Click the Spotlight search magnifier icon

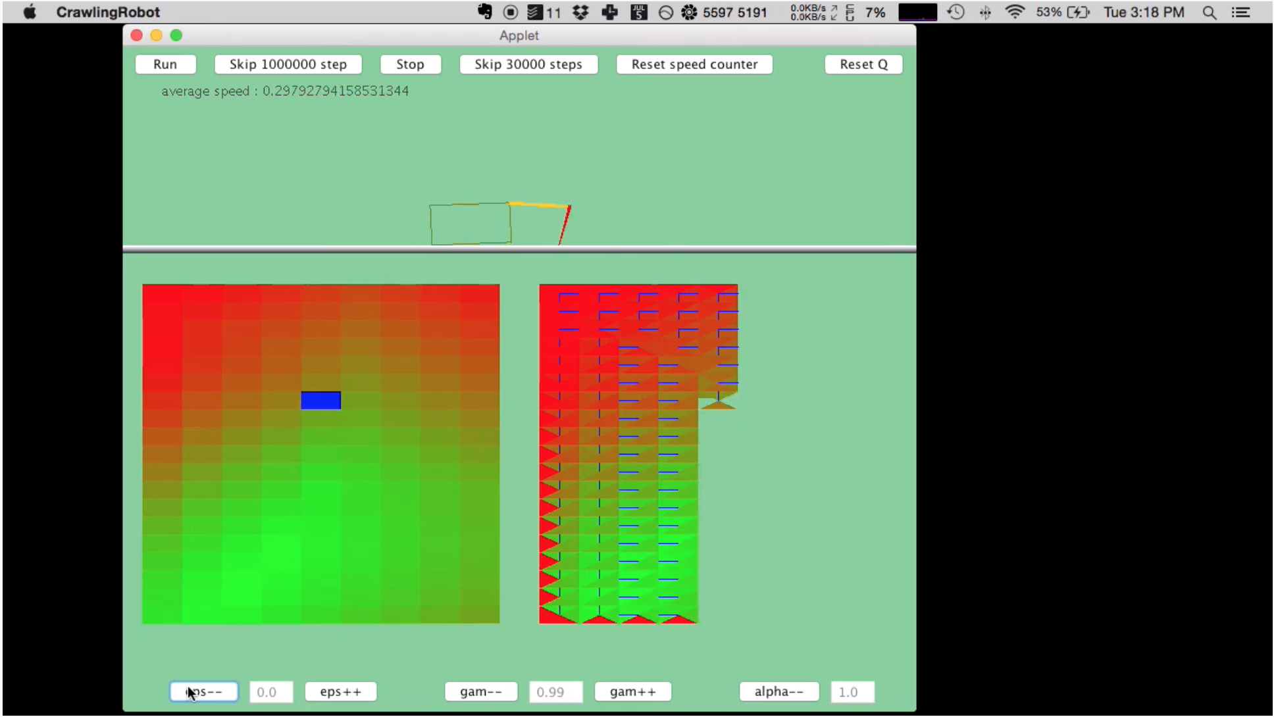pyautogui.click(x=1209, y=12)
